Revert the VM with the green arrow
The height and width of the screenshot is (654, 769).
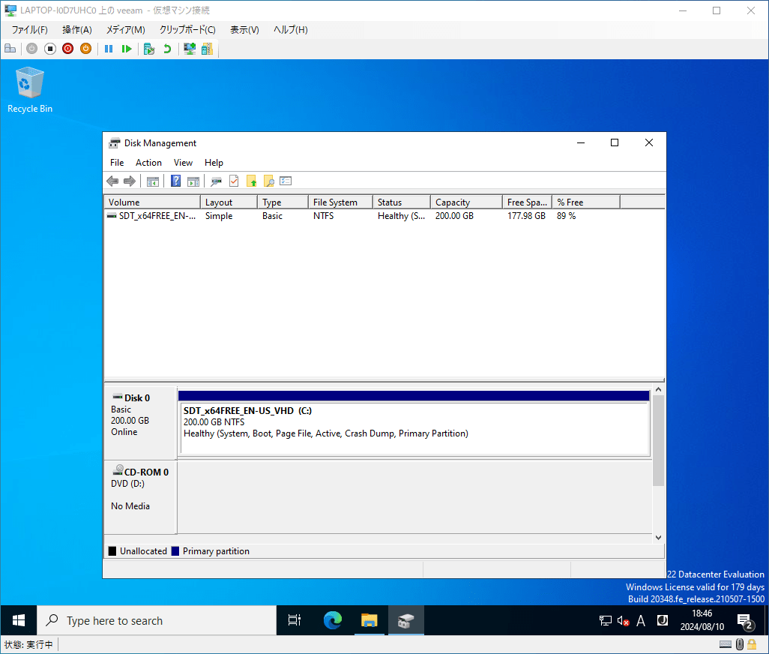pyautogui.click(x=167, y=49)
